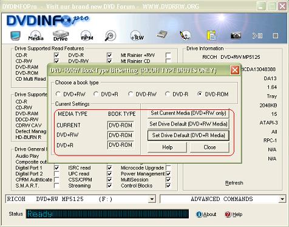The image size is (289, 227).
Task: Click Set Drive Default (DVD+R Media)
Action: point(188,135)
